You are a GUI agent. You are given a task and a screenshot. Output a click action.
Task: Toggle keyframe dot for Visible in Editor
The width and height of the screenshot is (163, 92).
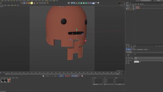click(x=127, y=57)
